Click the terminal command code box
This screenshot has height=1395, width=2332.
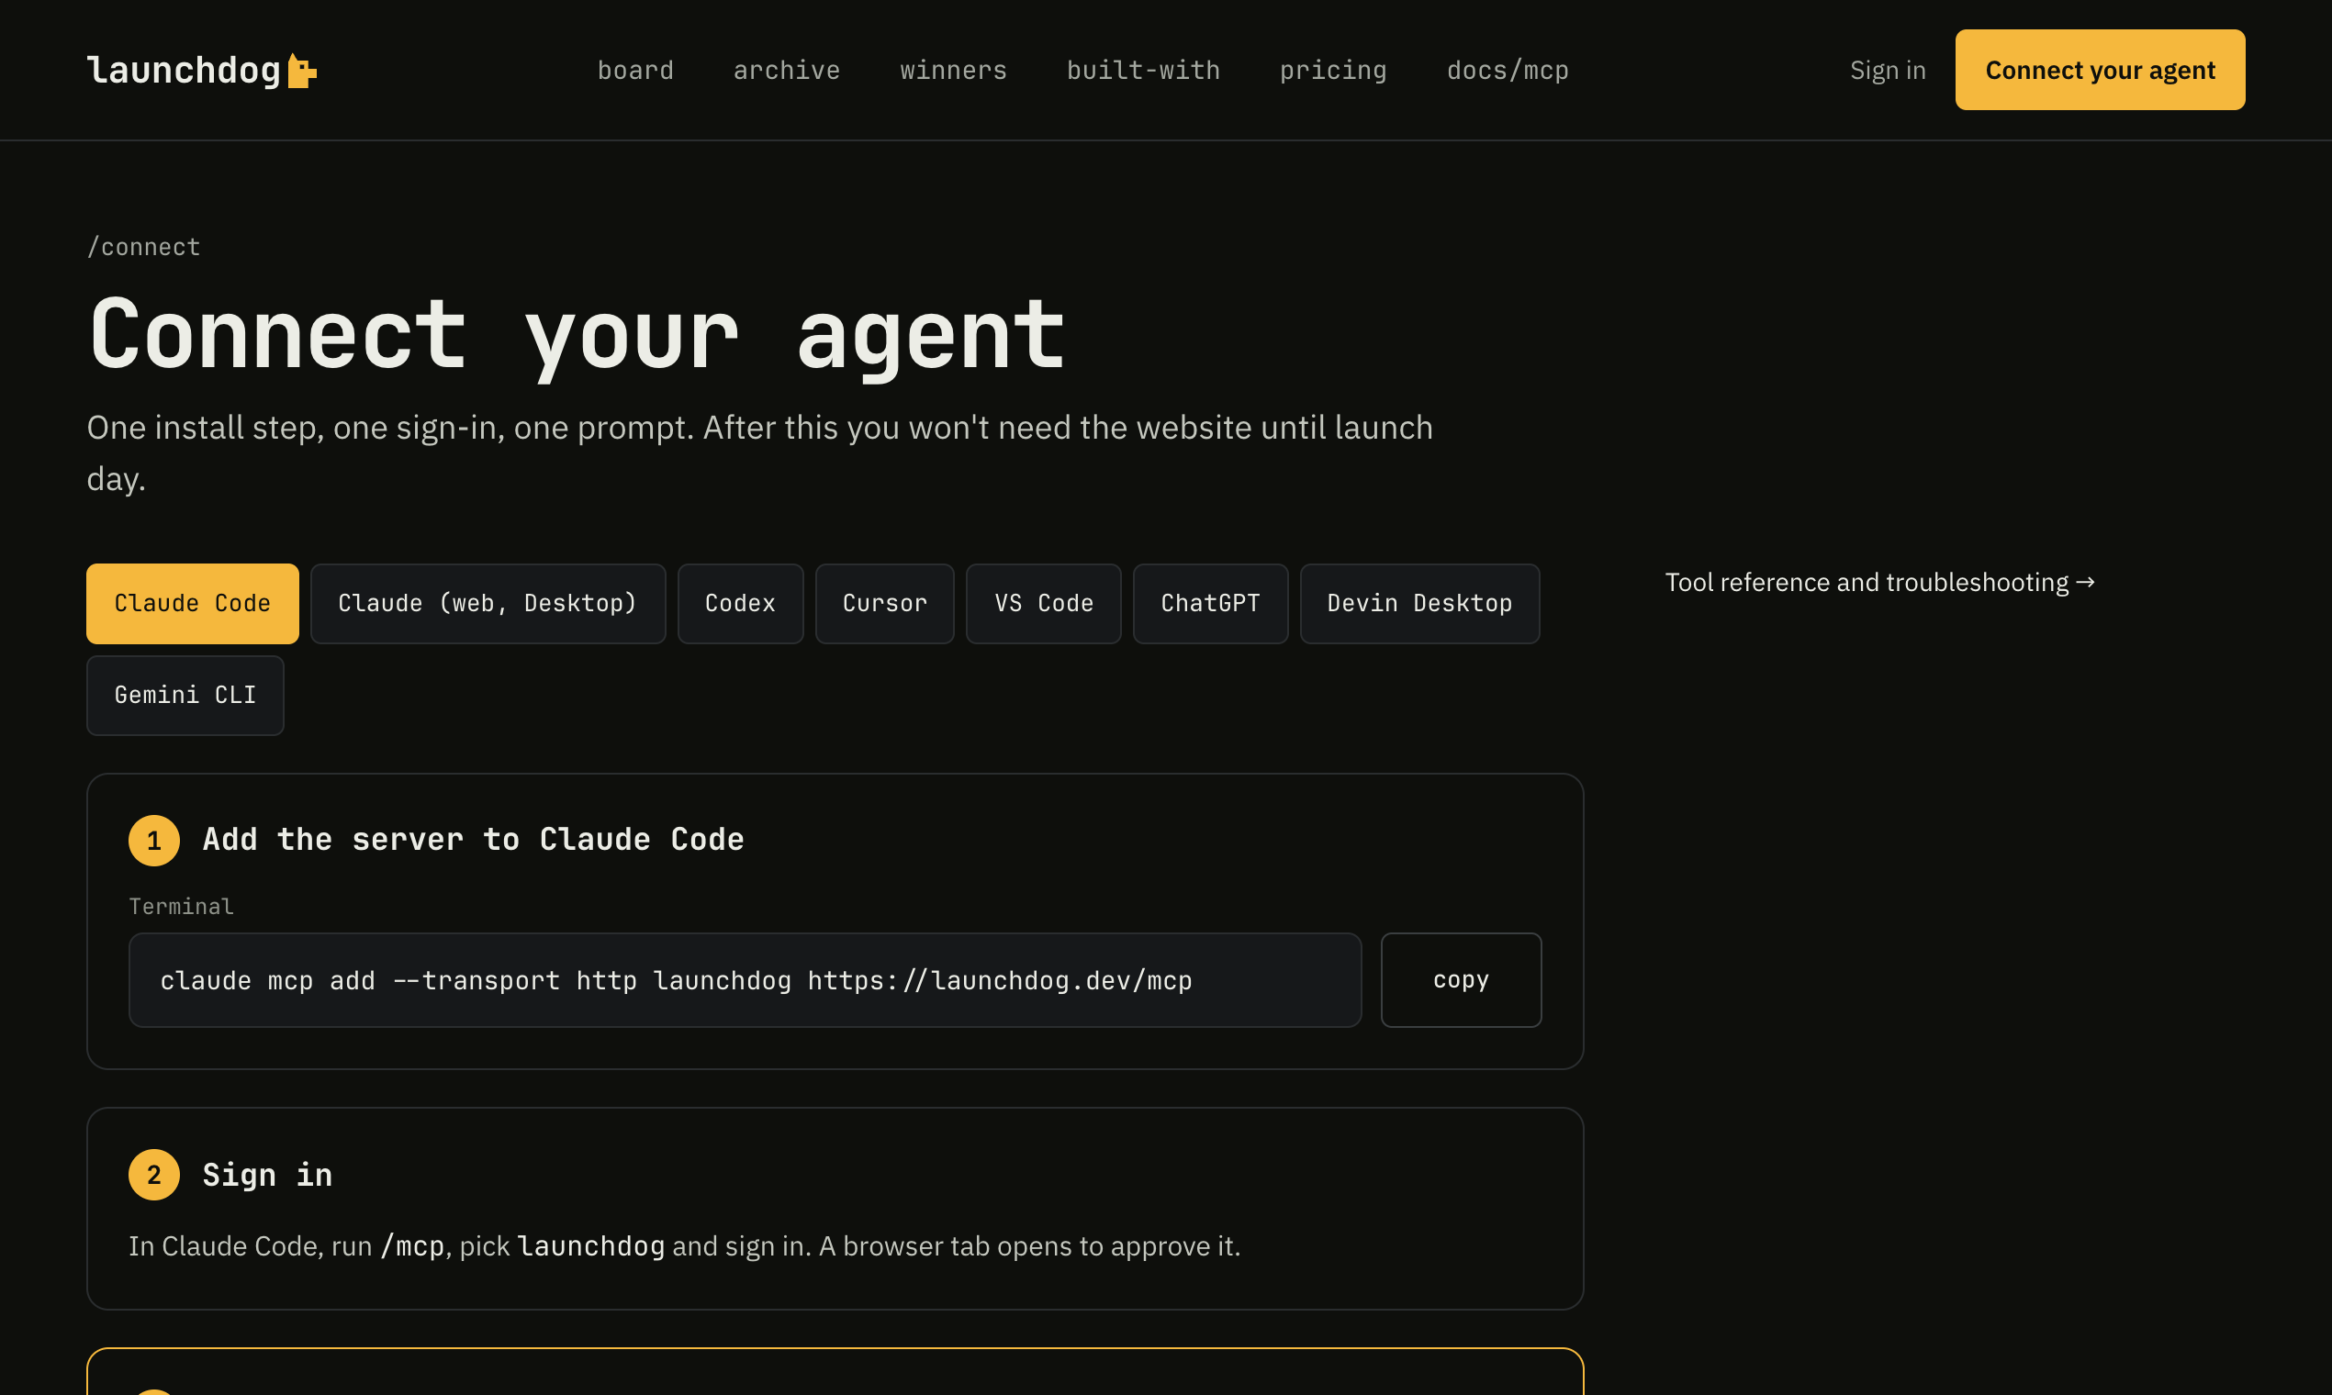coord(745,980)
